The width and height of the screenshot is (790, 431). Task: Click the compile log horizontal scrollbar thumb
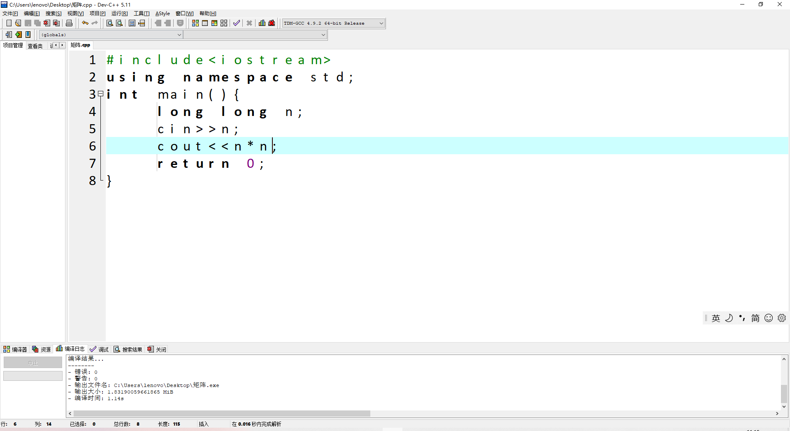coord(221,413)
